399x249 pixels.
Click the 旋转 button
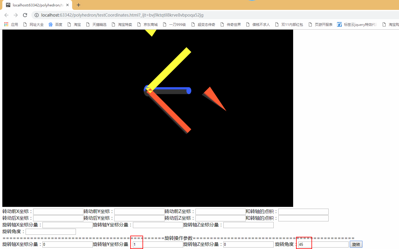click(x=356, y=244)
